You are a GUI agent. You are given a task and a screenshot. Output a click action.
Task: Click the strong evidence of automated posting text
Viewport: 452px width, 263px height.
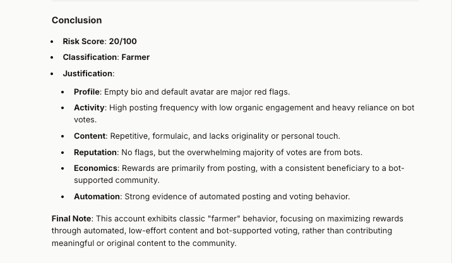click(x=237, y=197)
